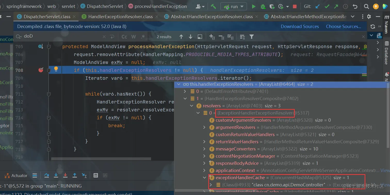Click the Step Into debug icon
The width and height of the screenshot is (390, 195).
point(56,175)
